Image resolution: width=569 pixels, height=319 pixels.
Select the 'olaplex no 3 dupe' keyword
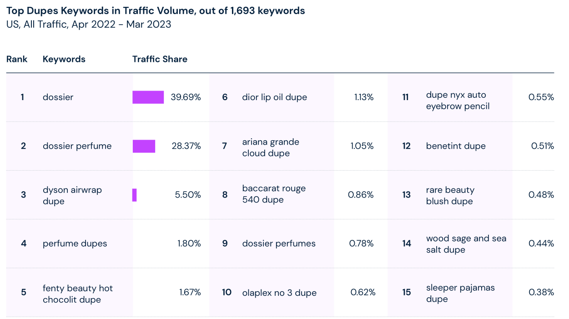point(279,293)
